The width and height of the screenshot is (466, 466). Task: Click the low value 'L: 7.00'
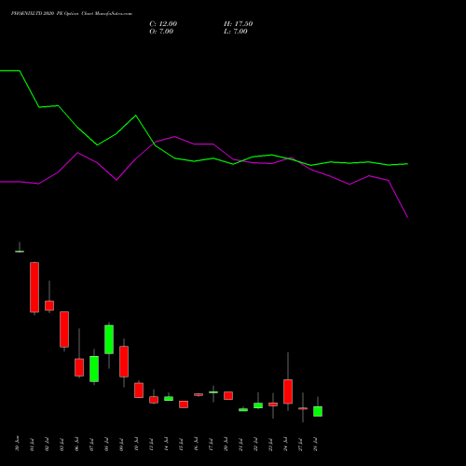pyautogui.click(x=236, y=32)
